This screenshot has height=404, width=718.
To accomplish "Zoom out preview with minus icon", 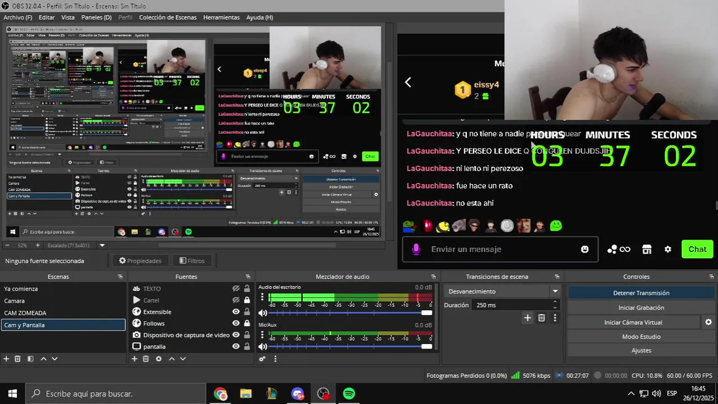I will (x=7, y=245).
